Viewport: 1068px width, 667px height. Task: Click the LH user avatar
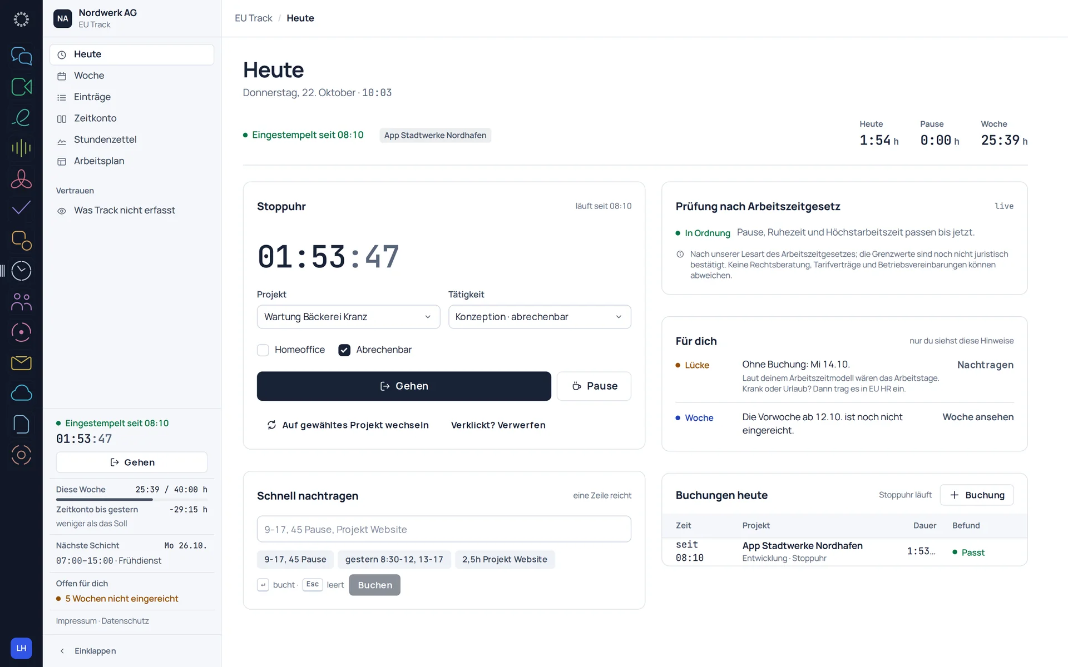tap(21, 648)
